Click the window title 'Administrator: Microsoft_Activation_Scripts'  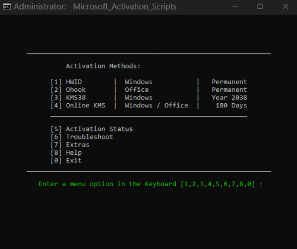tap(95, 7)
